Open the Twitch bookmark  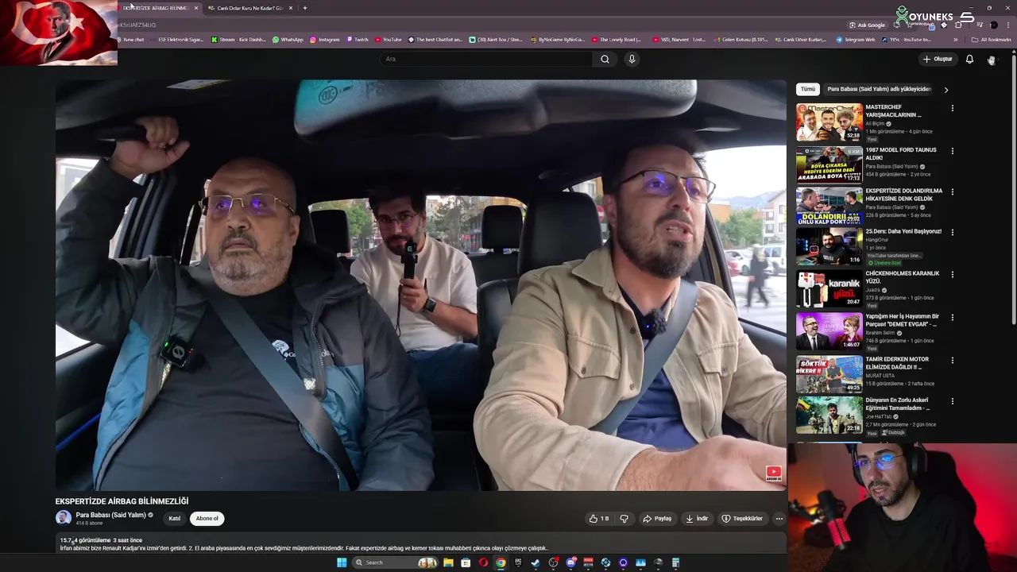pyautogui.click(x=358, y=40)
